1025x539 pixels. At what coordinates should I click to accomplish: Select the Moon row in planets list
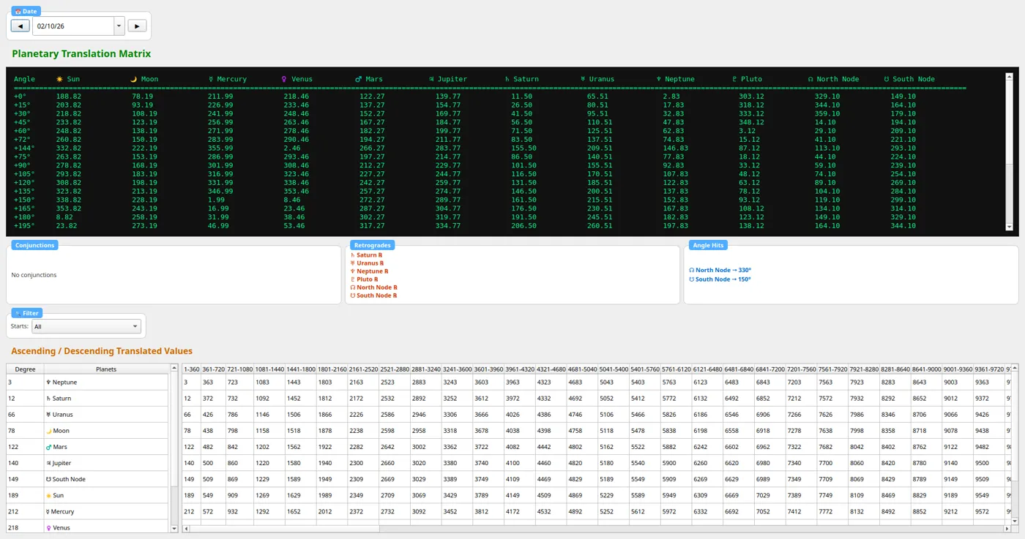(88, 430)
